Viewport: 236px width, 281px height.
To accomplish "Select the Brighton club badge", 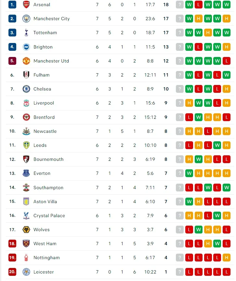I will pos(26,47).
